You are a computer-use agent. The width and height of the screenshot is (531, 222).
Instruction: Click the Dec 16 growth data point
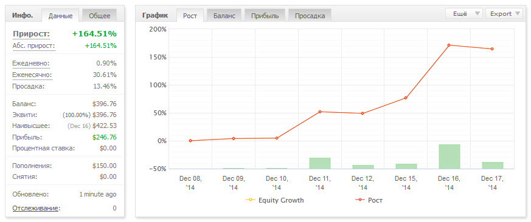click(x=449, y=45)
